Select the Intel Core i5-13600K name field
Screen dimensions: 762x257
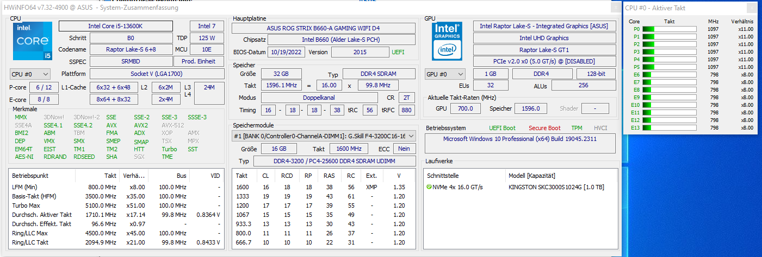pyautogui.click(x=115, y=26)
